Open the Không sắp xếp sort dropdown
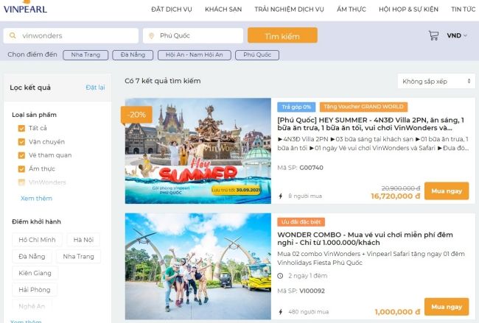Screen dimensions: 479x323 [436, 82]
